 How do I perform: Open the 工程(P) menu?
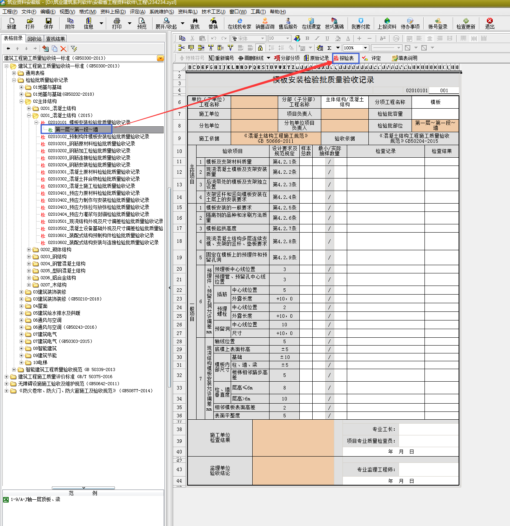pyautogui.click(x=10, y=12)
